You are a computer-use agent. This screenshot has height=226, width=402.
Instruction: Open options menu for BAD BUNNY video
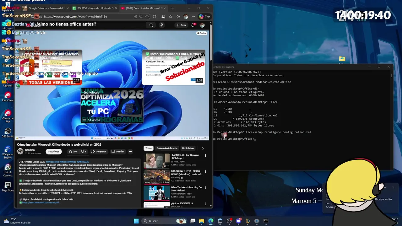pyautogui.click(x=205, y=172)
